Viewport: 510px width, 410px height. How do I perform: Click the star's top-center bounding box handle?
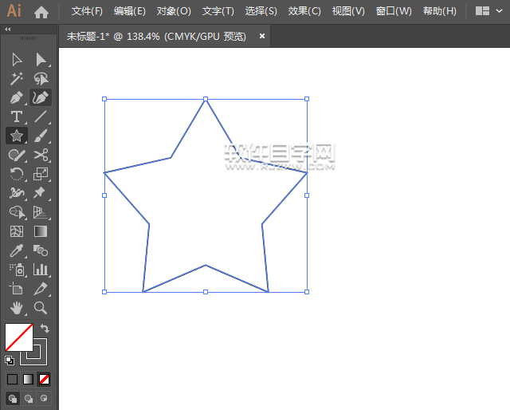click(206, 99)
